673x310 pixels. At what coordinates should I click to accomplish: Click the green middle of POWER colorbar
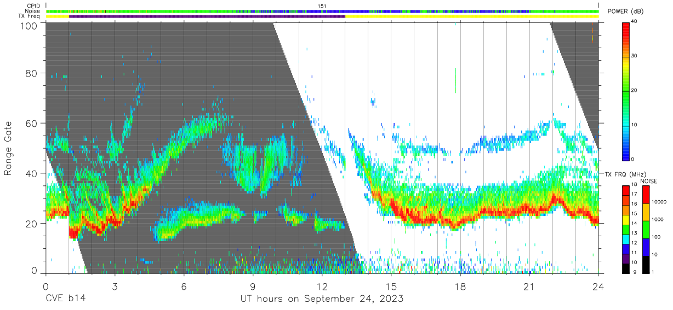626,90
